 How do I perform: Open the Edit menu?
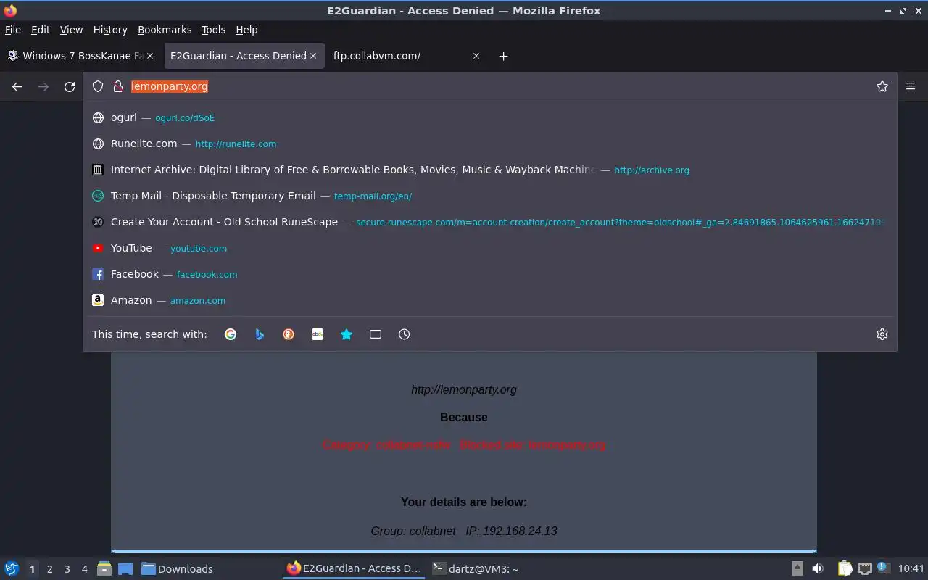(x=41, y=30)
